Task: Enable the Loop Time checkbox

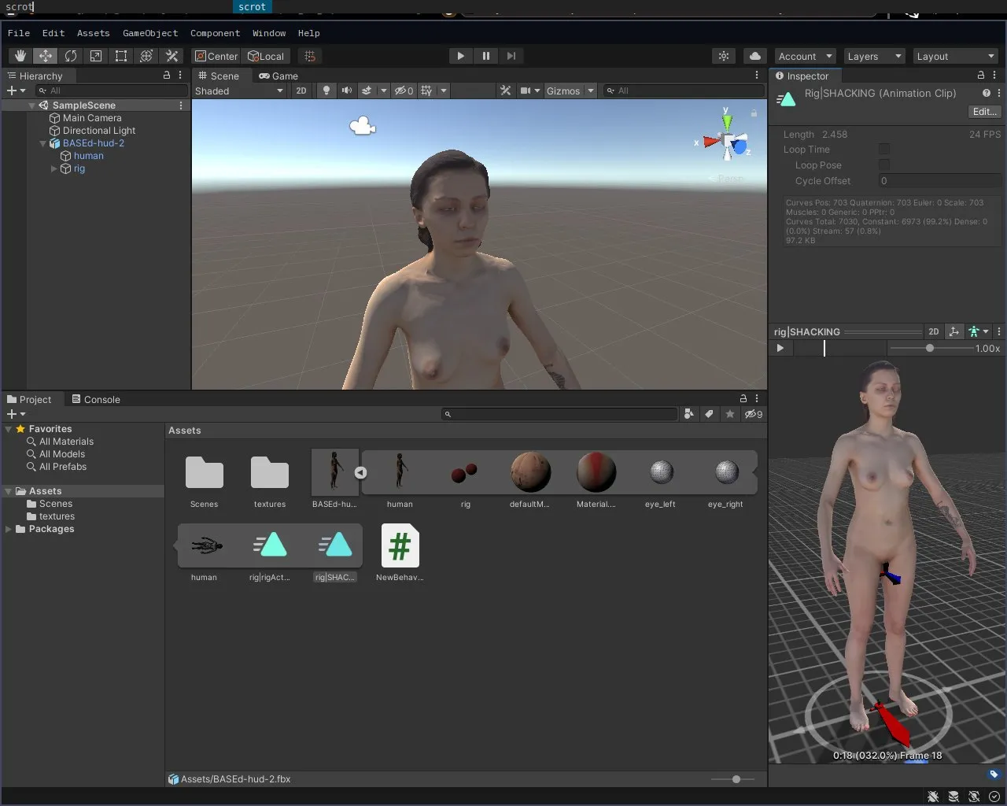Action: 883,150
